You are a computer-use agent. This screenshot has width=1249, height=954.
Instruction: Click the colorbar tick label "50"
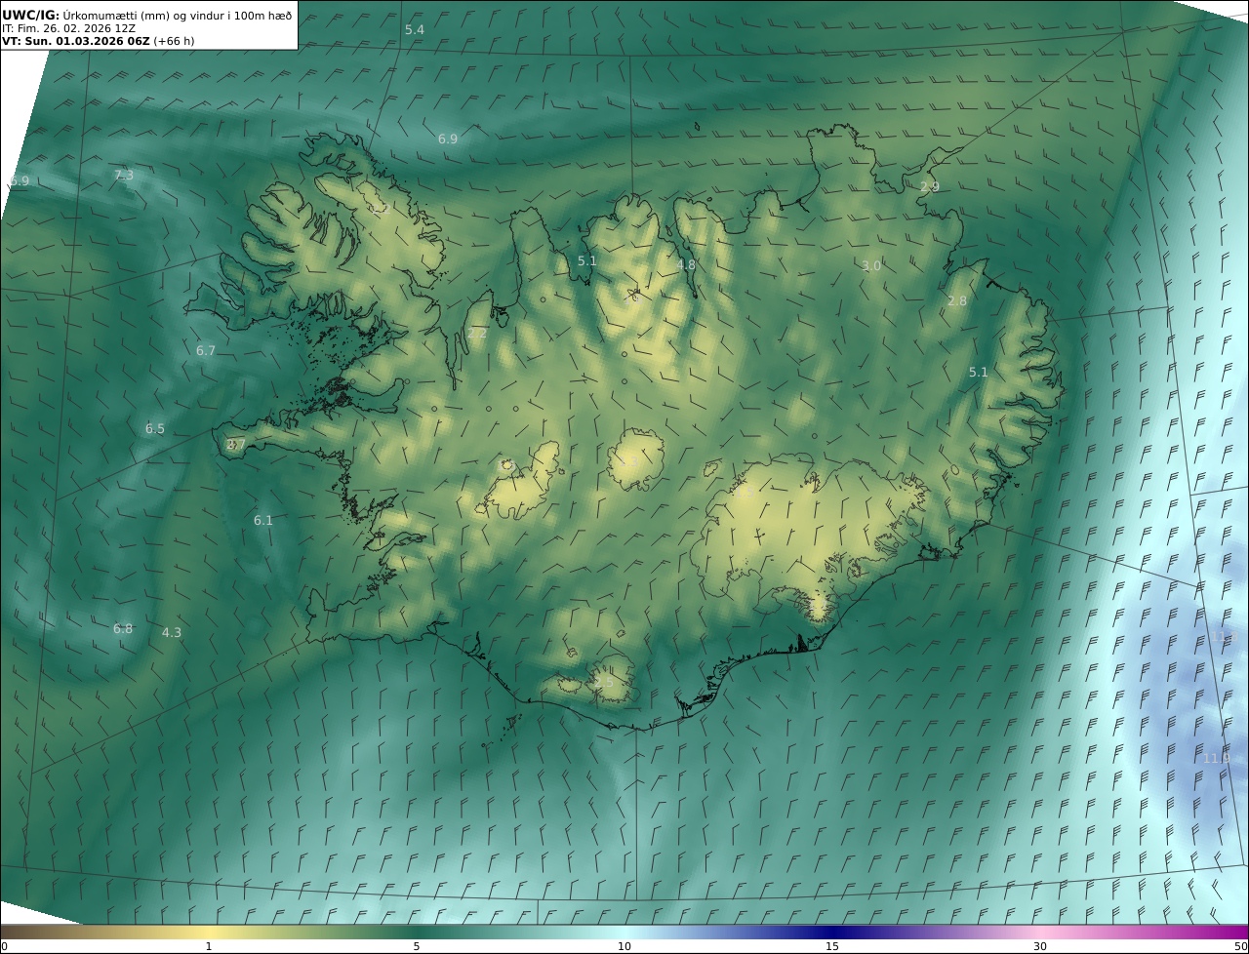[x=1241, y=946]
